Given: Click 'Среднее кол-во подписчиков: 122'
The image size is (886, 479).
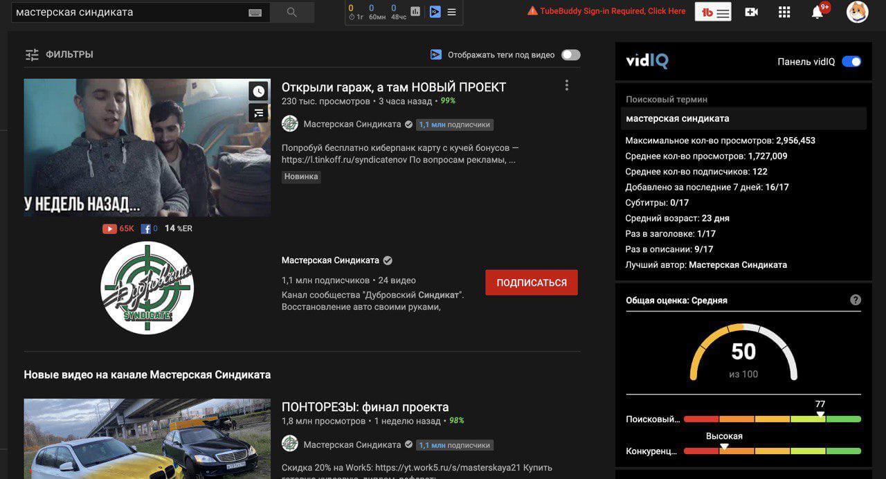Looking at the screenshot, I should [x=696, y=172].
